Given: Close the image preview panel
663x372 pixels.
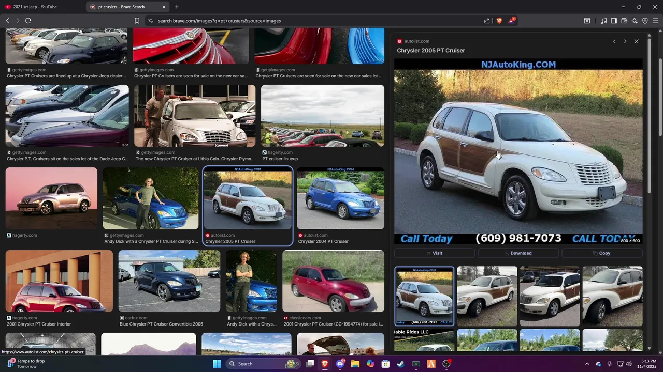Looking at the screenshot, I should pyautogui.click(x=637, y=41).
